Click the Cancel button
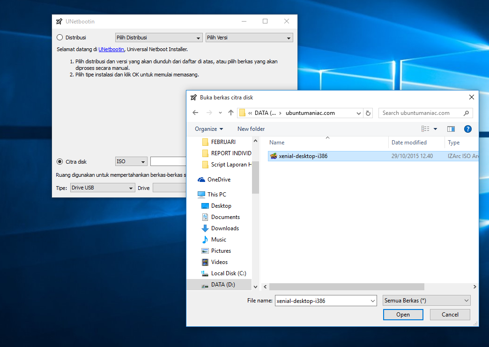Screen dimensions: 489x347 (x=450, y=315)
